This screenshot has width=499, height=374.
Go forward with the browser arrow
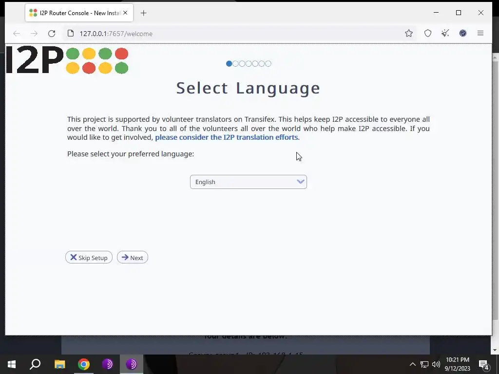coord(34,34)
